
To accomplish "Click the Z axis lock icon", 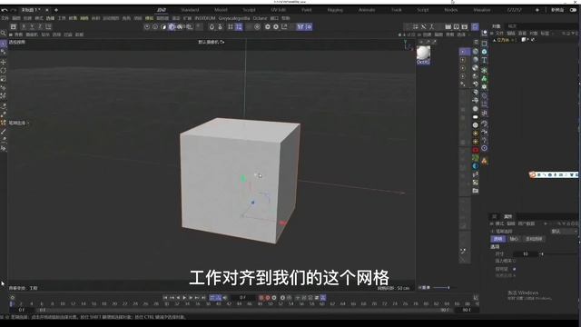I will 40,26.
